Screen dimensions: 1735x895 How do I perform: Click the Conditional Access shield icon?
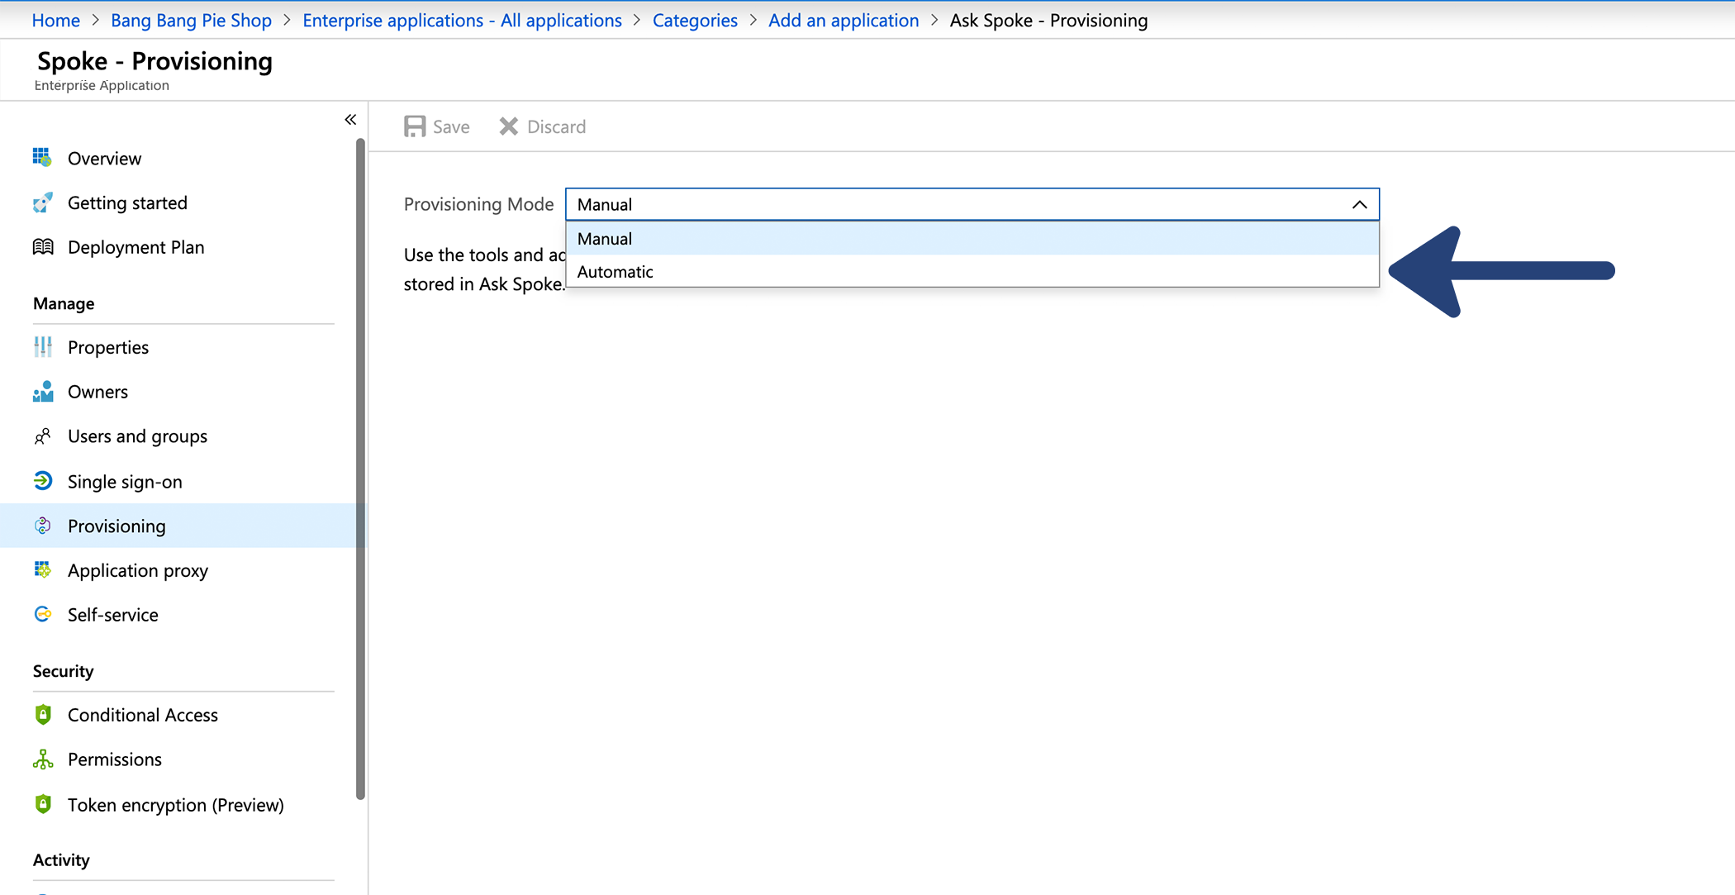(43, 715)
